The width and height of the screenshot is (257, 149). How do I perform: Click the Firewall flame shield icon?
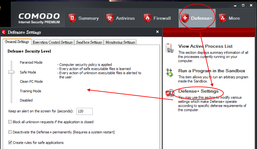click(x=147, y=18)
